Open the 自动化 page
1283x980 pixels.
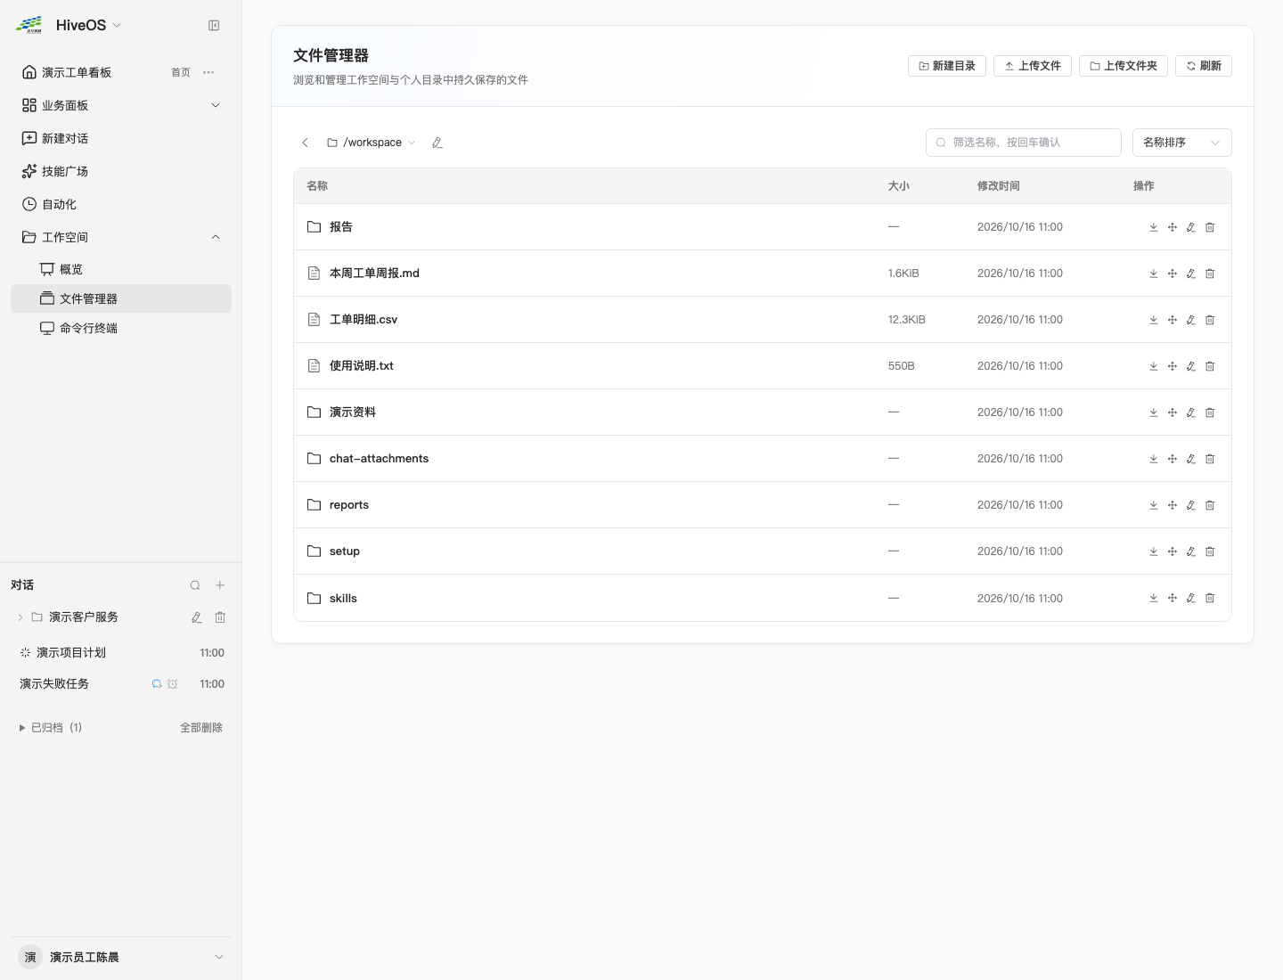click(x=121, y=204)
